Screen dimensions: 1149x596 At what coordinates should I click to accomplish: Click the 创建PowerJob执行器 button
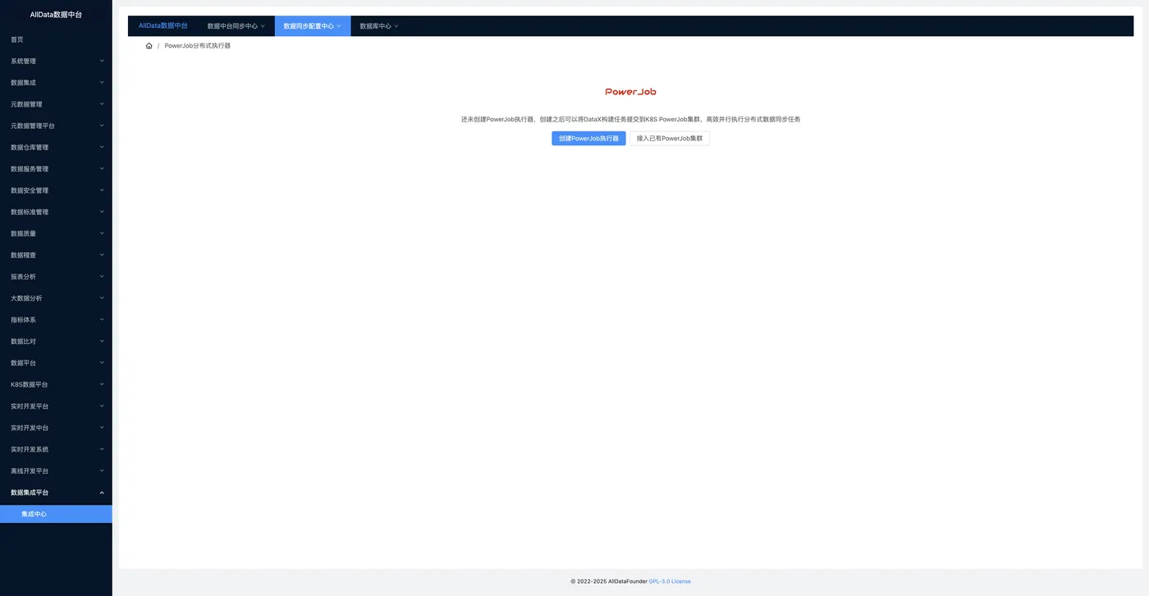[588, 139]
